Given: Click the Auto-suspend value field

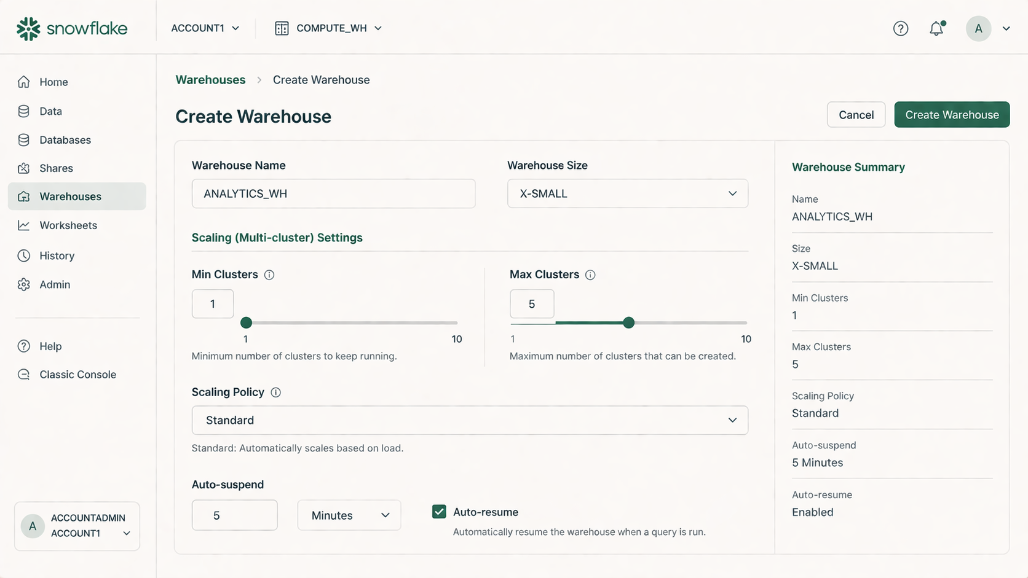Looking at the screenshot, I should (x=234, y=515).
